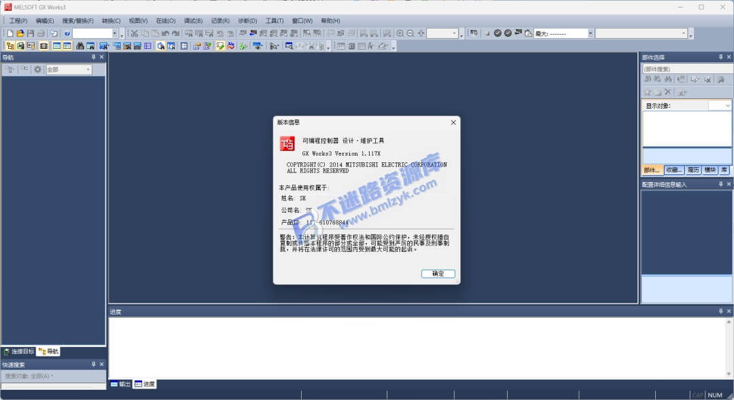This screenshot has height=400, width=734.
Task: Open the 转换(C) menu
Action: click(x=111, y=20)
